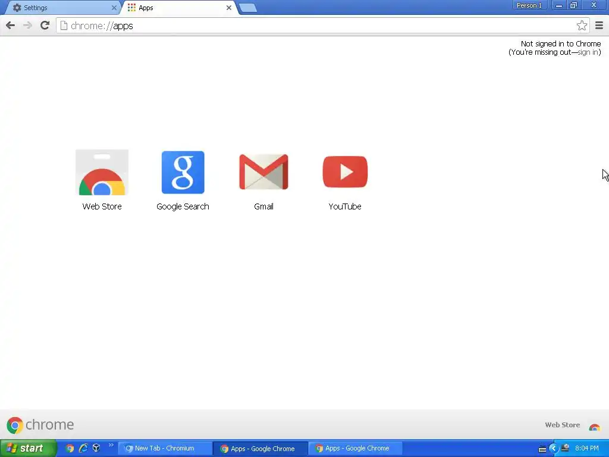Launch the YouTube app

[x=345, y=172]
